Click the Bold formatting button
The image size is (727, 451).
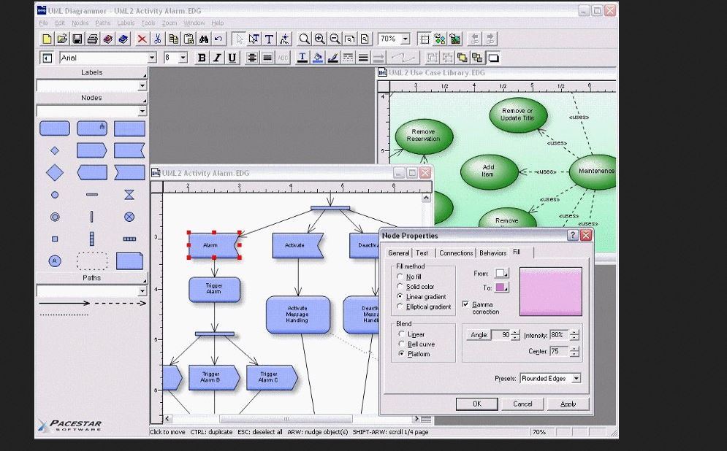pyautogui.click(x=202, y=58)
